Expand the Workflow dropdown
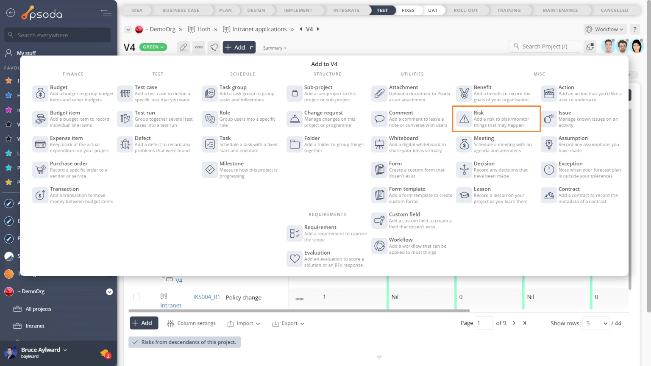This screenshot has height=366, width=651. click(x=605, y=29)
